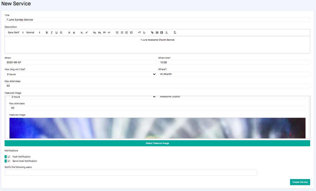
Task: Insert a blockquote in the description
Action: pos(104,32)
